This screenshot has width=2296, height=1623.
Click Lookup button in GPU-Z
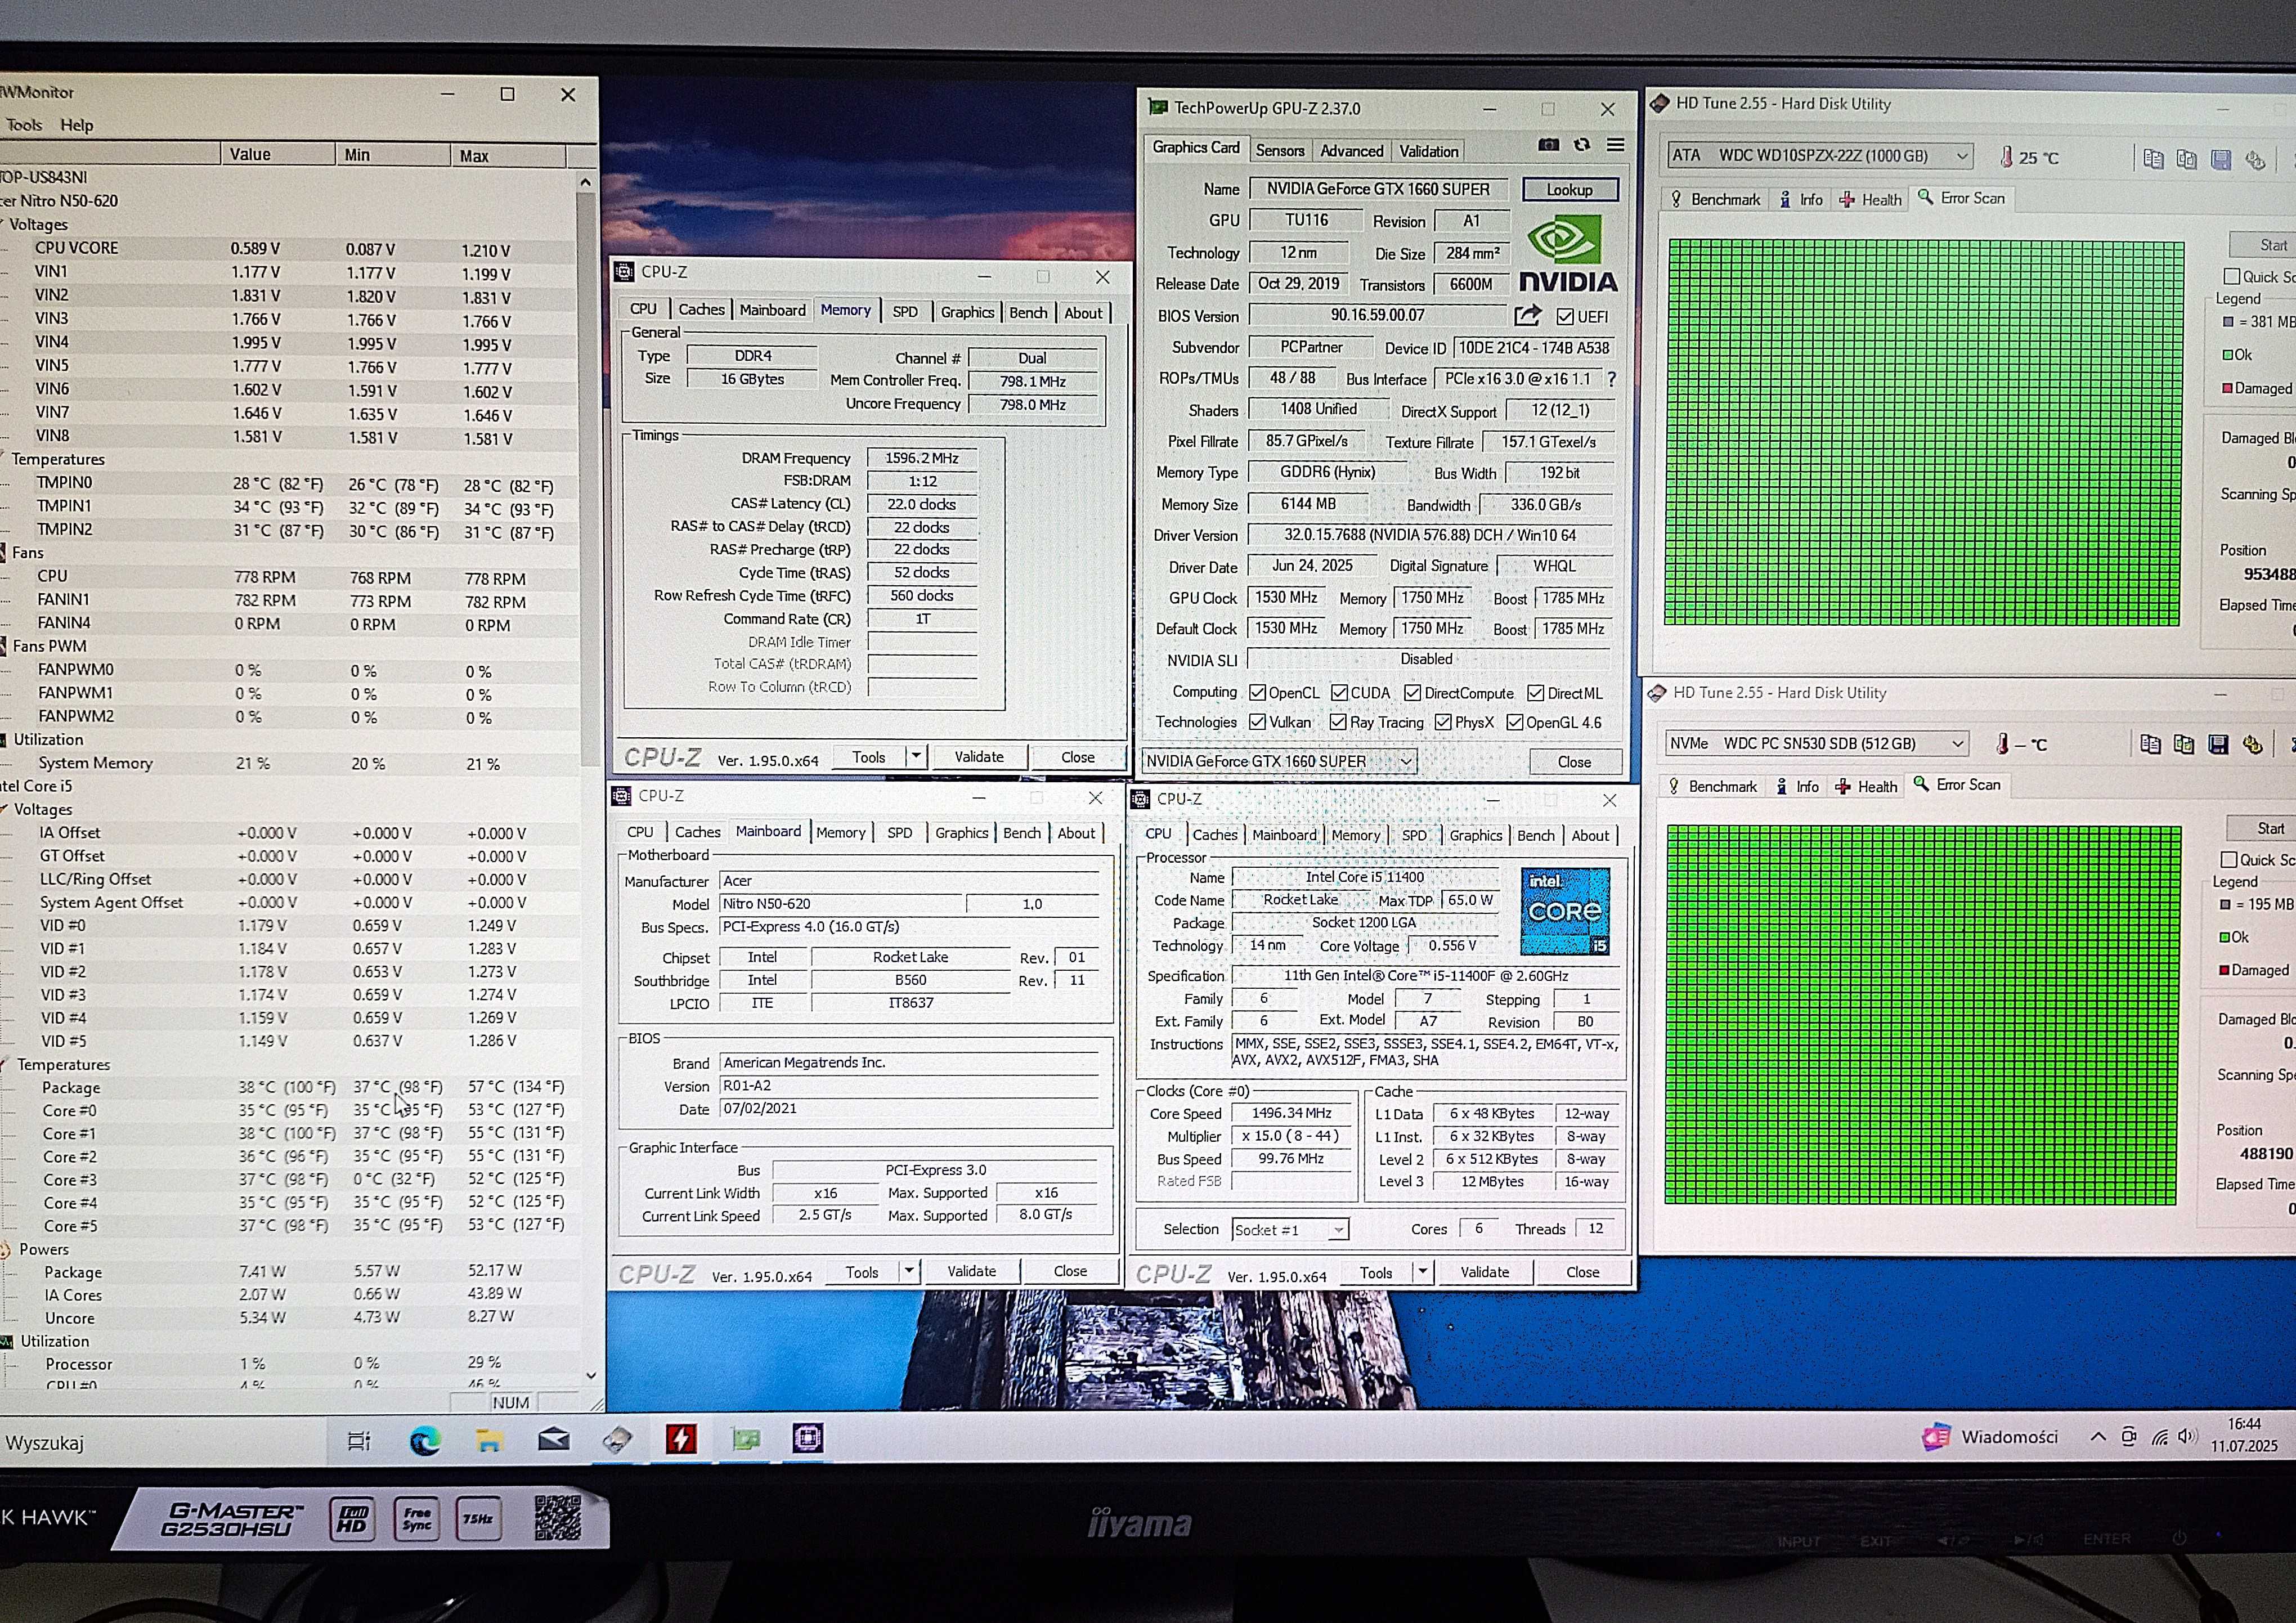pos(1570,190)
